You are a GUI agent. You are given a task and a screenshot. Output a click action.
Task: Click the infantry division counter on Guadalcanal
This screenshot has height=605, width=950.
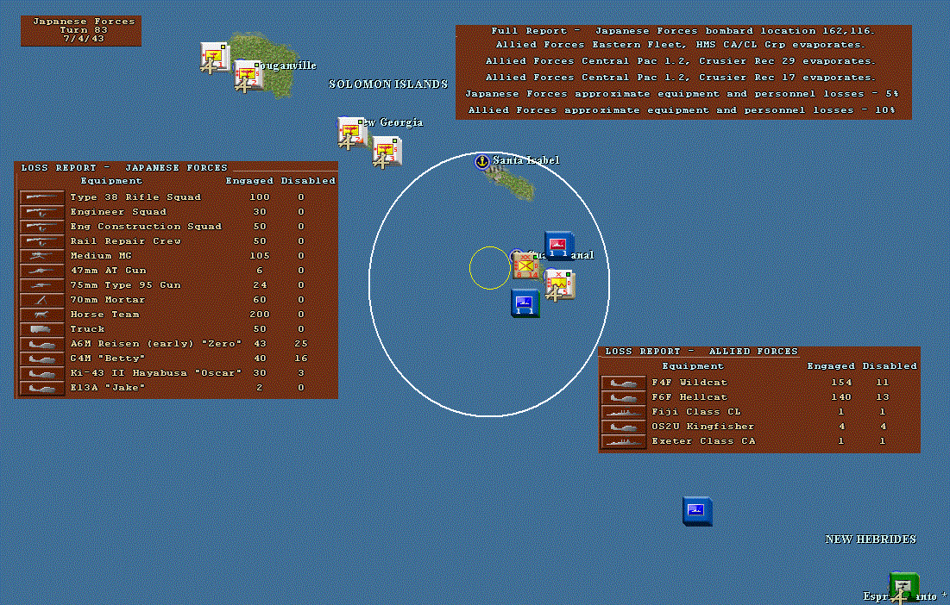point(525,265)
